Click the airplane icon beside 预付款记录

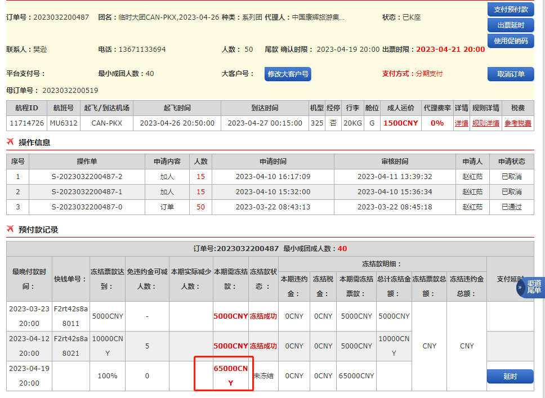click(10, 229)
